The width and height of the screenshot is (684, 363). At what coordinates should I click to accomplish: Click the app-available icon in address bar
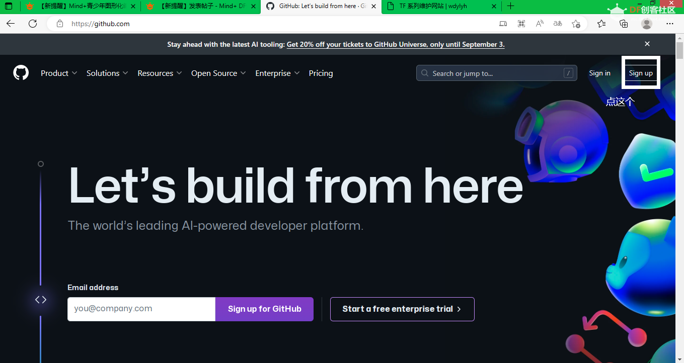coord(503,24)
